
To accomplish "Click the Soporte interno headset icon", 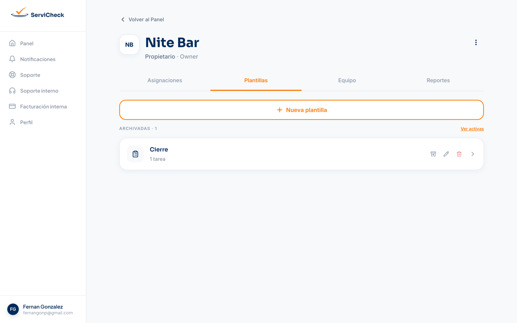I will tap(12, 90).
